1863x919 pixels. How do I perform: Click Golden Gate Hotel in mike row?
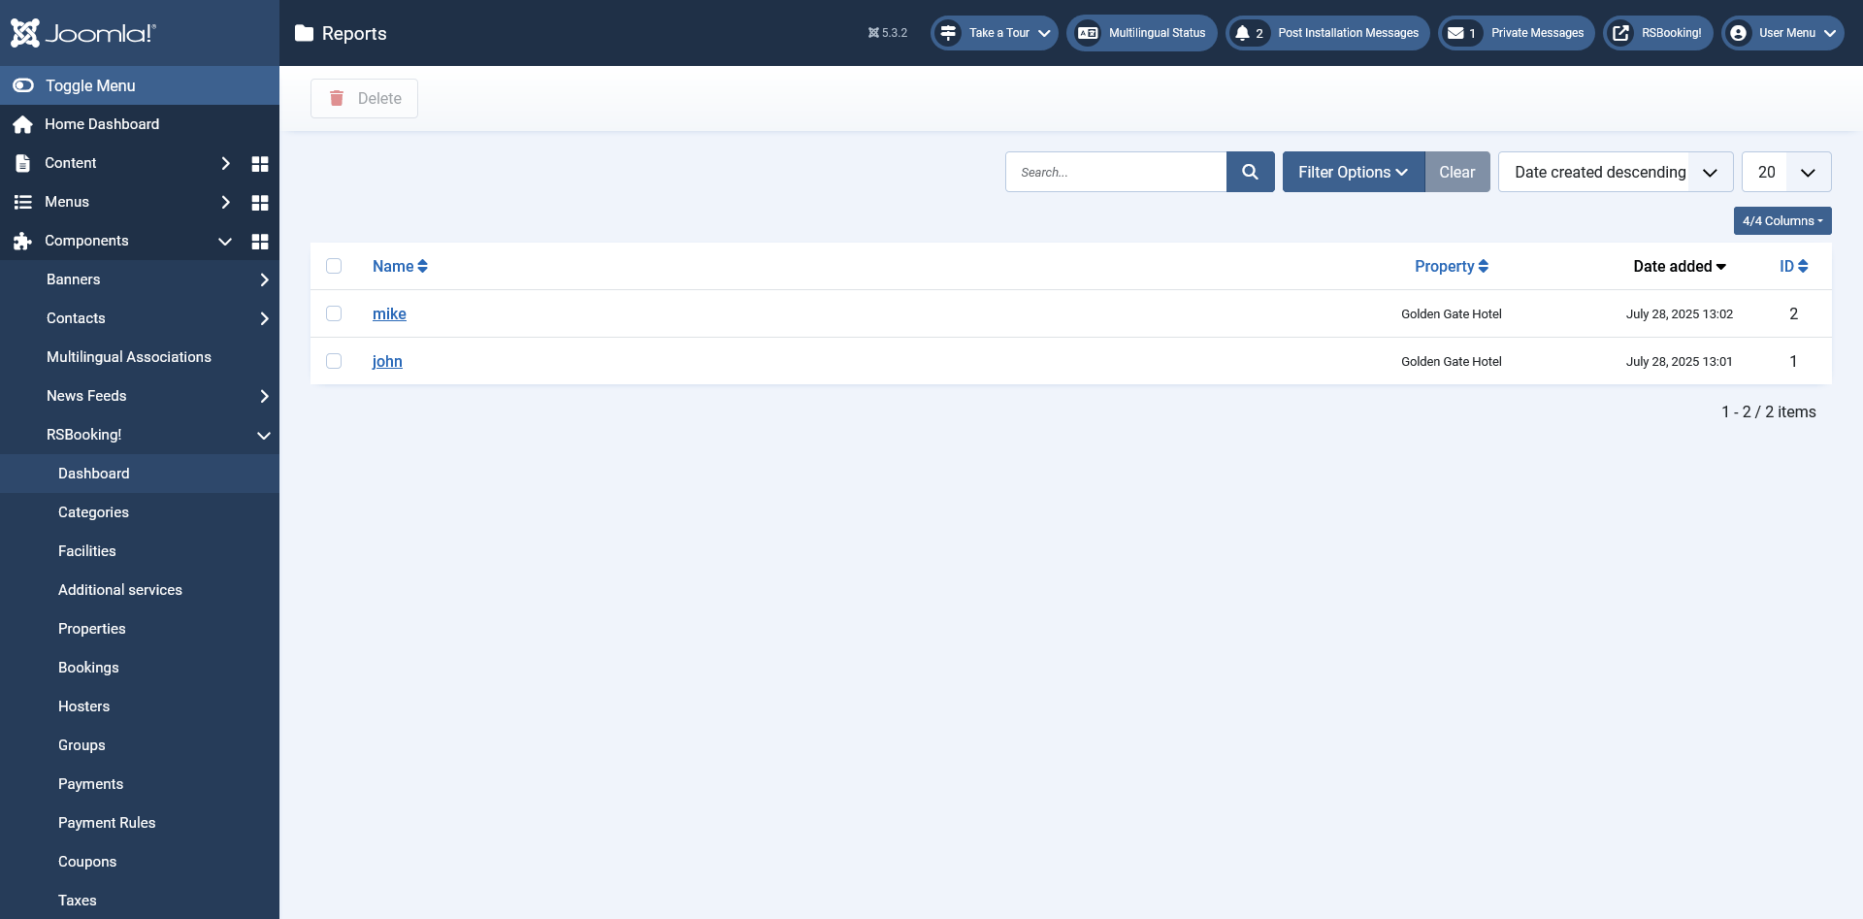[1452, 313]
